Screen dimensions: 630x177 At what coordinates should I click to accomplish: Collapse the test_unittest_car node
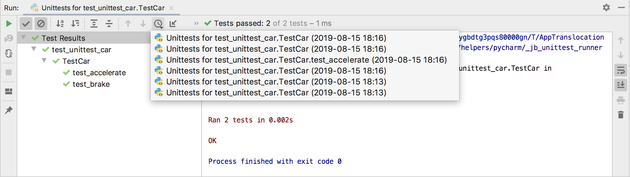[33, 49]
